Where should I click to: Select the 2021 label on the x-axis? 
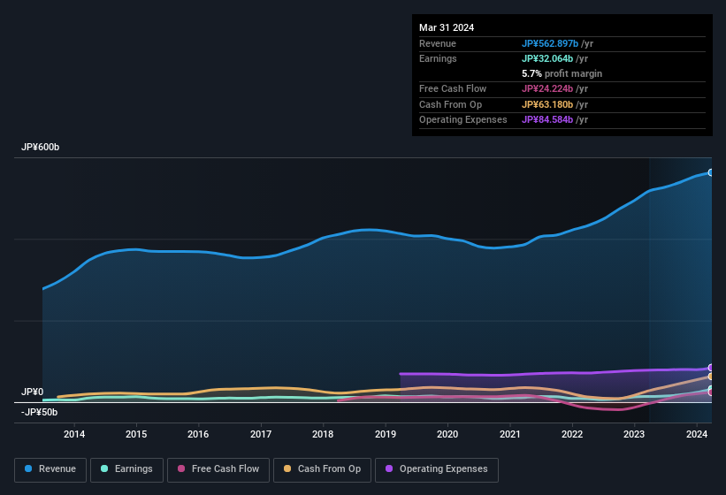coord(510,434)
